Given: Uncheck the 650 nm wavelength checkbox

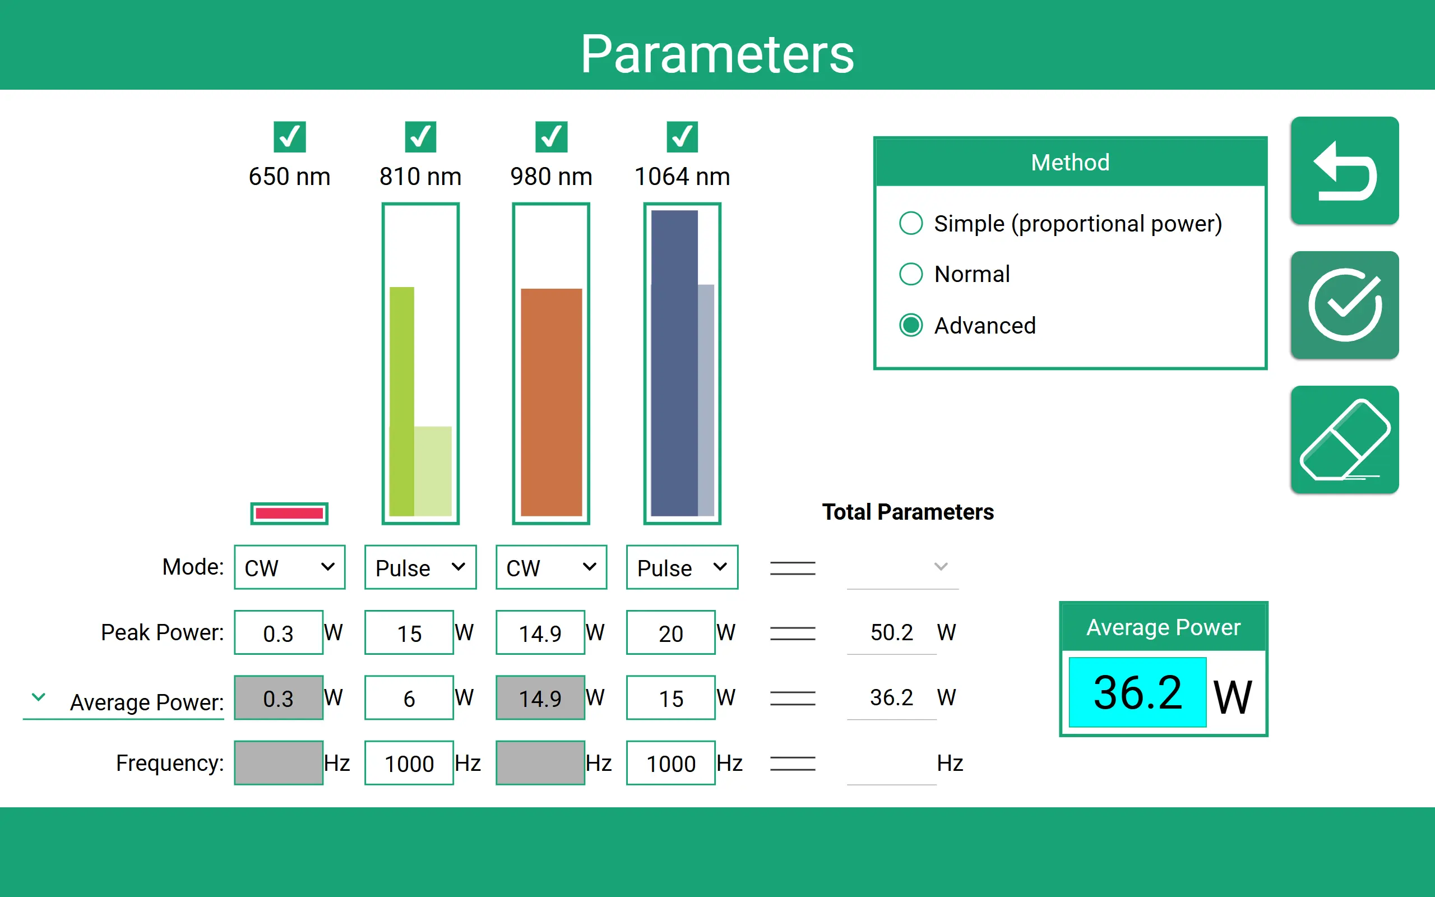Looking at the screenshot, I should [x=289, y=137].
